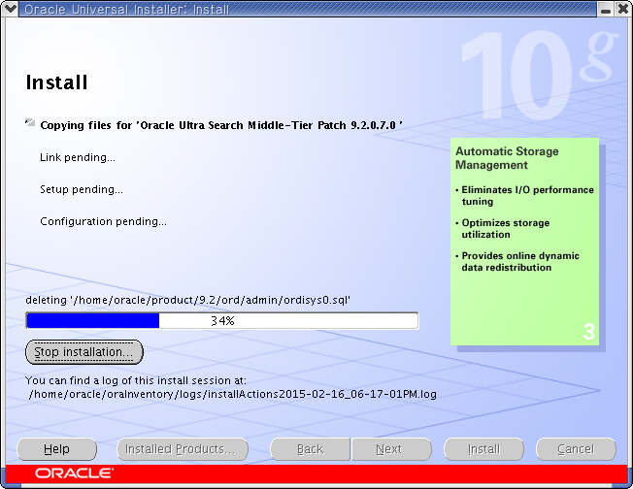Click the Automatic Storage Management heading
This screenshot has width=633, height=489.
click(x=507, y=158)
